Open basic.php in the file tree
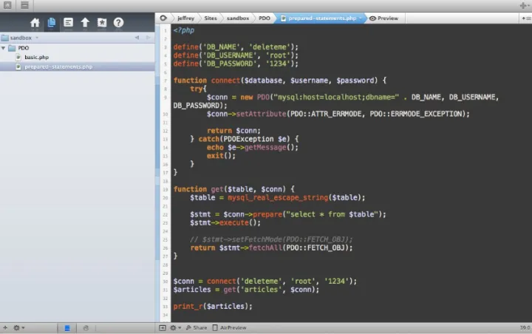The height and width of the screenshot is (334, 532). pos(35,57)
